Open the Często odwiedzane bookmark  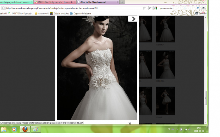coord(81,13)
